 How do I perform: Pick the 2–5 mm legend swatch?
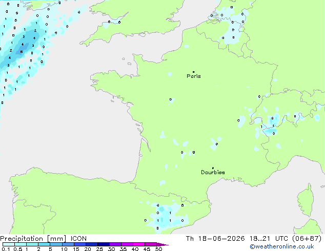pyautogui.click(x=44, y=244)
